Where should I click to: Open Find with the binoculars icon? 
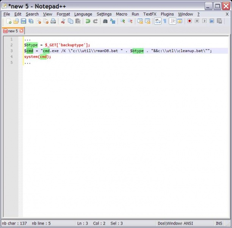(x=105, y=21)
